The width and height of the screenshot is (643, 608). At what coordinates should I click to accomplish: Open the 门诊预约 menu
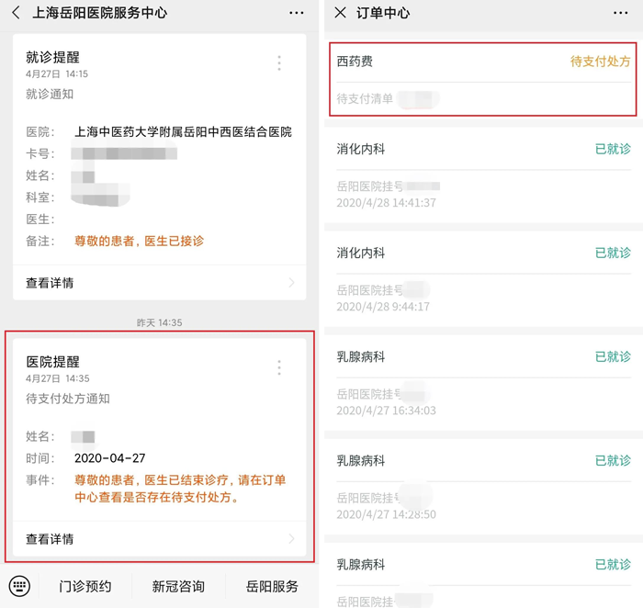[85, 586]
